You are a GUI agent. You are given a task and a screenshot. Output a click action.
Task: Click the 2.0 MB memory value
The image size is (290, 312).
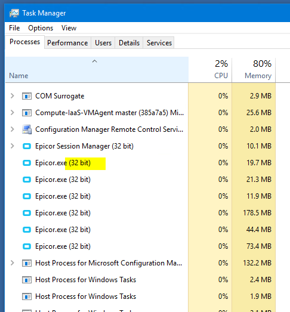coord(261,129)
